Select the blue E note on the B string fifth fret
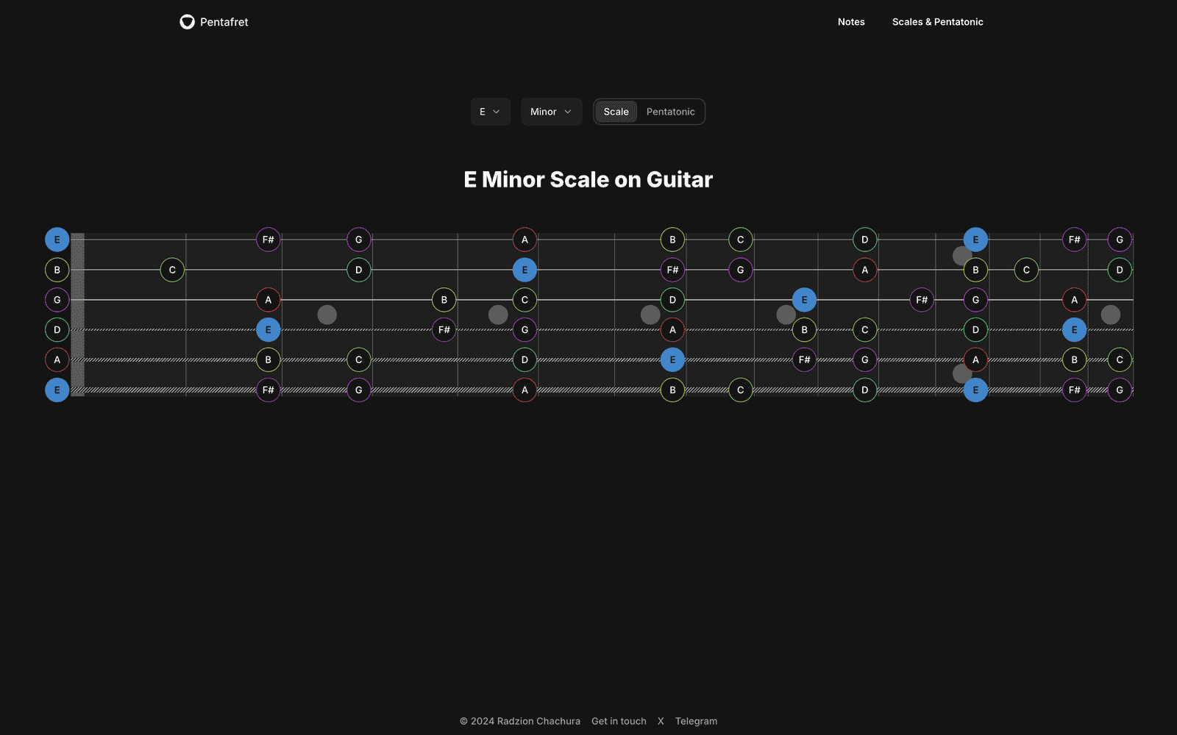This screenshot has height=735, width=1177. 525,270
